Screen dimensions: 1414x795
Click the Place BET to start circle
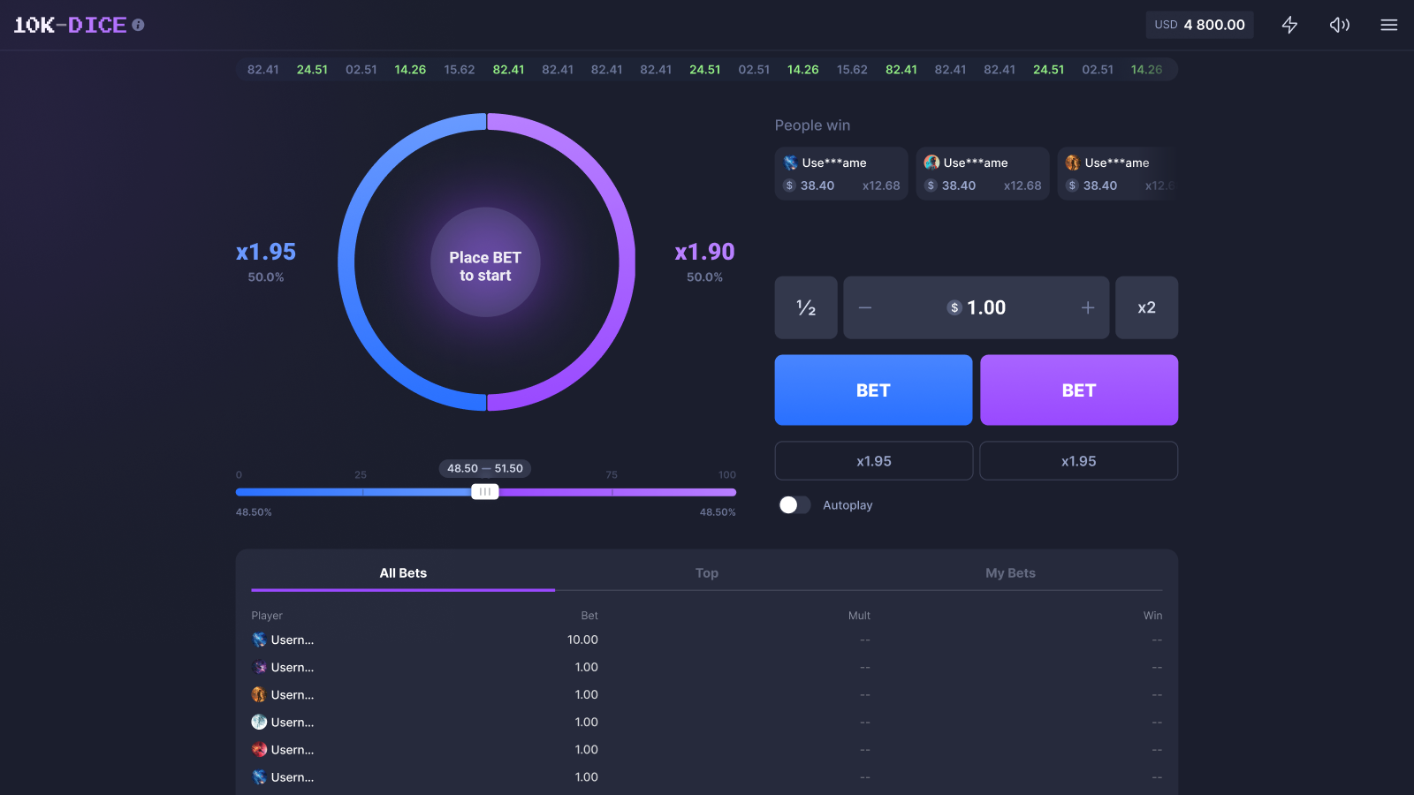(485, 262)
